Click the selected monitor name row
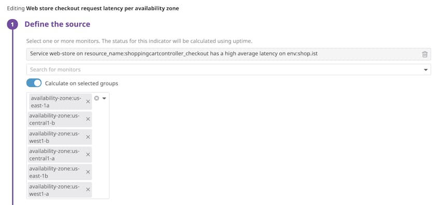The image size is (439, 205). (229, 54)
